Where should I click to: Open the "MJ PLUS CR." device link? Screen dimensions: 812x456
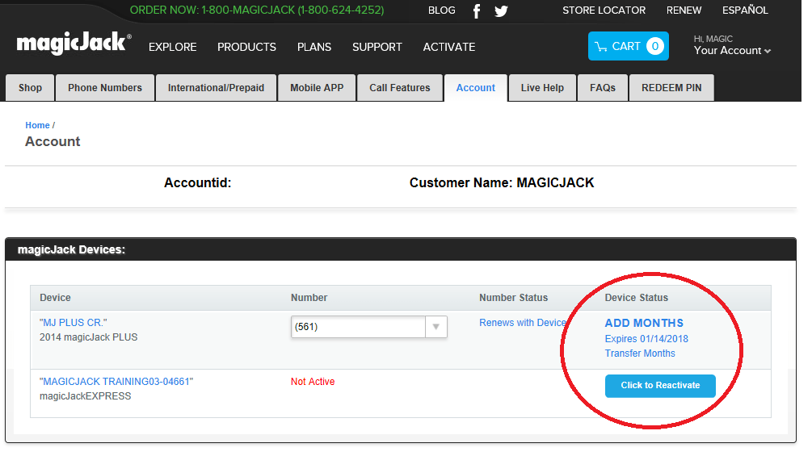pos(73,323)
